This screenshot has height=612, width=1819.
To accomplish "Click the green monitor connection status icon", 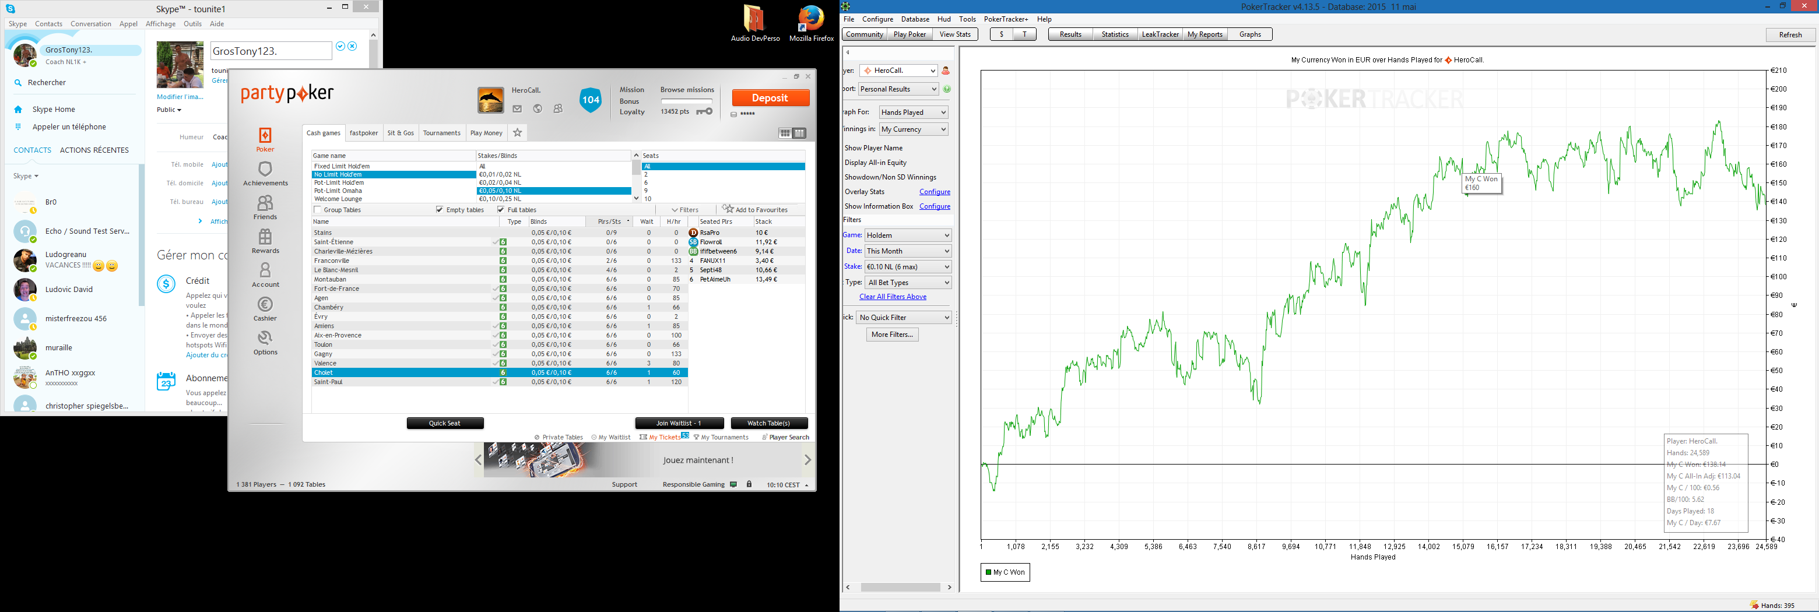I will point(733,484).
